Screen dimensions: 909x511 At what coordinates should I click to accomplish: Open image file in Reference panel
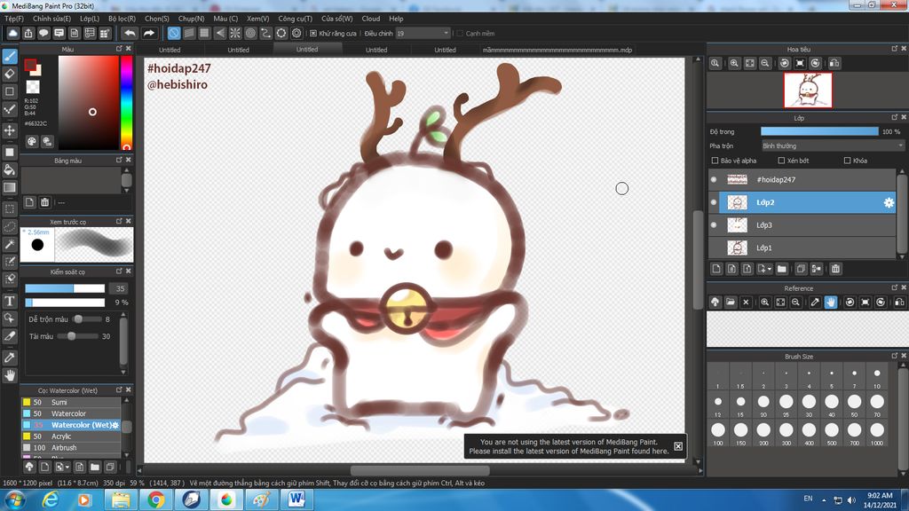[731, 302]
